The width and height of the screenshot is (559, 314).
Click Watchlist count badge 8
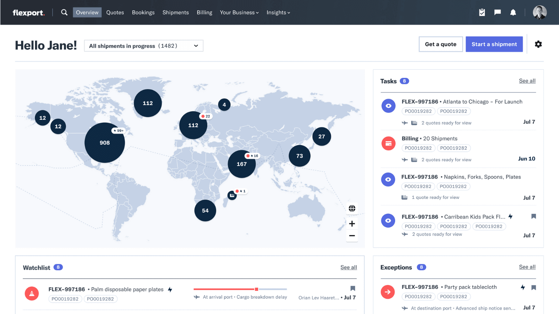coord(58,267)
